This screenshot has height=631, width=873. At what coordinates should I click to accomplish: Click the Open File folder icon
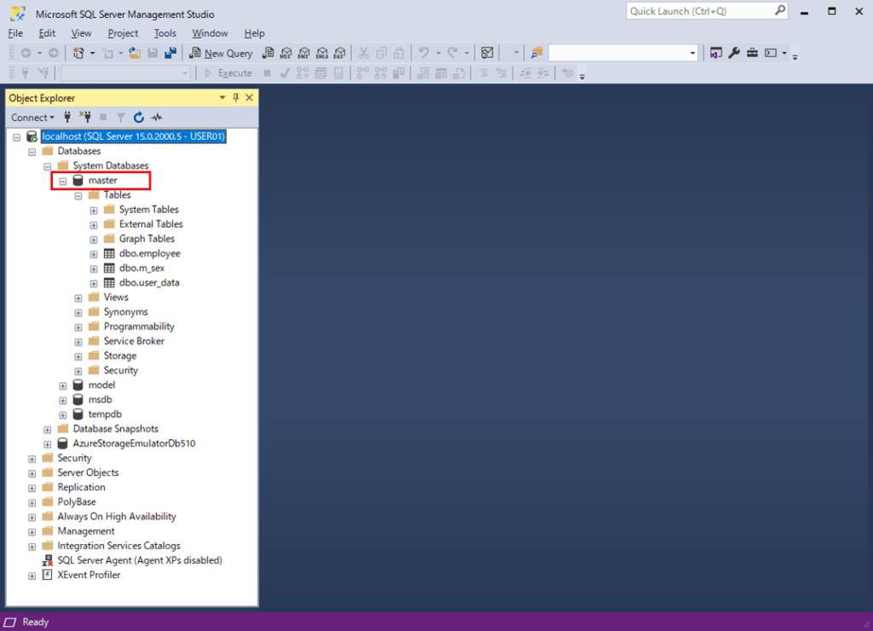point(136,53)
